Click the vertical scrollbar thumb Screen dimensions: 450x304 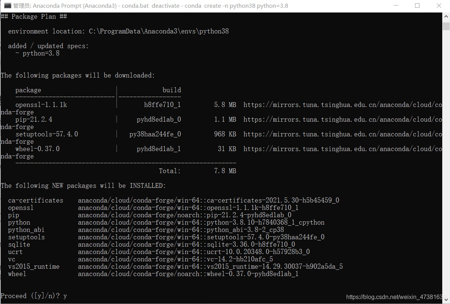click(446, 26)
